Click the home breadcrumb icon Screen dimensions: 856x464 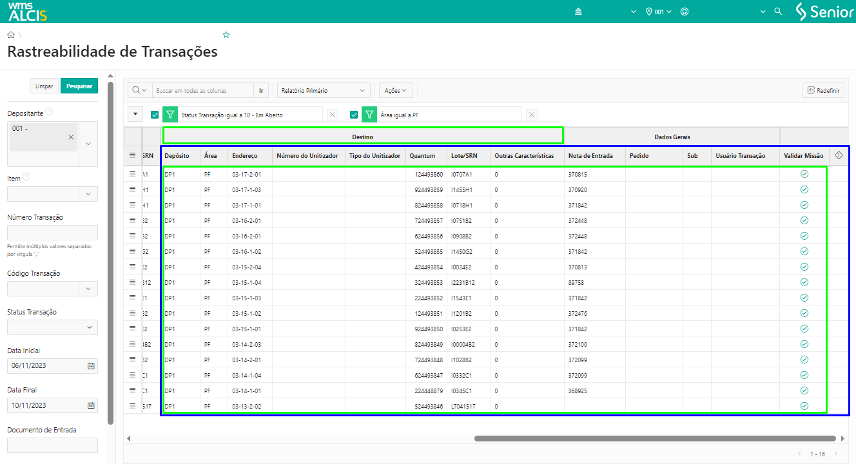(x=11, y=35)
